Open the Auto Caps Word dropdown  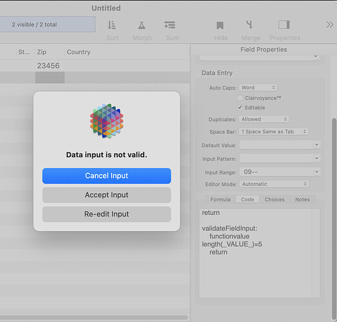(x=258, y=88)
